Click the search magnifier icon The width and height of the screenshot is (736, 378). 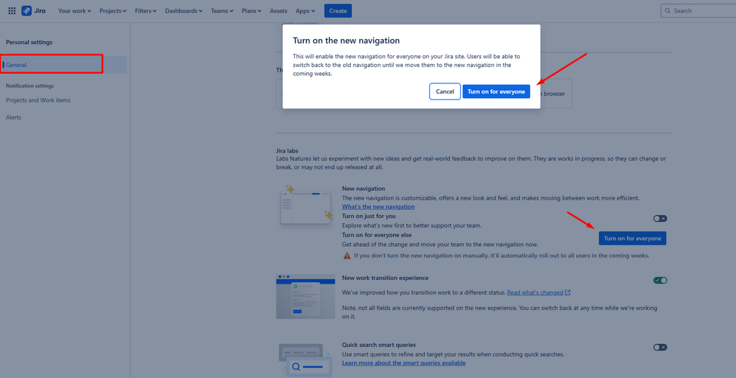[x=668, y=11]
